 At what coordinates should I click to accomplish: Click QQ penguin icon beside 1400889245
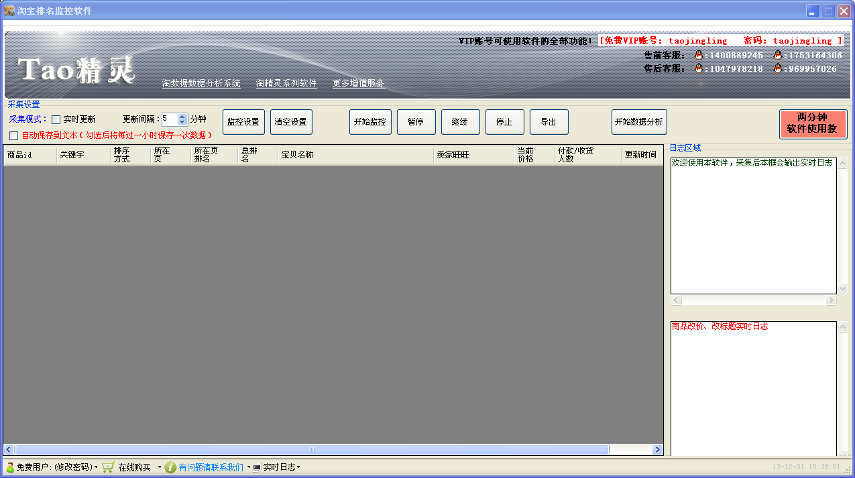point(698,56)
